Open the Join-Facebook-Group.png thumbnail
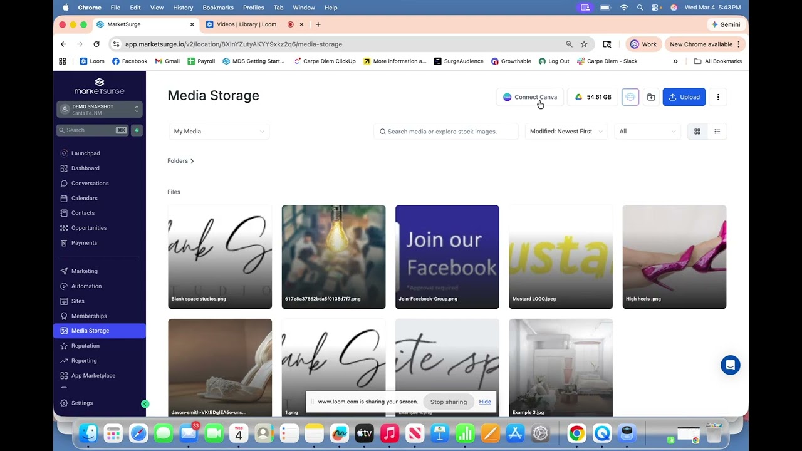 click(447, 257)
